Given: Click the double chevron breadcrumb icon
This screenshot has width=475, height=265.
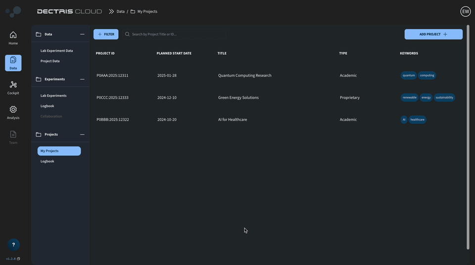Looking at the screenshot, I should point(111,11).
